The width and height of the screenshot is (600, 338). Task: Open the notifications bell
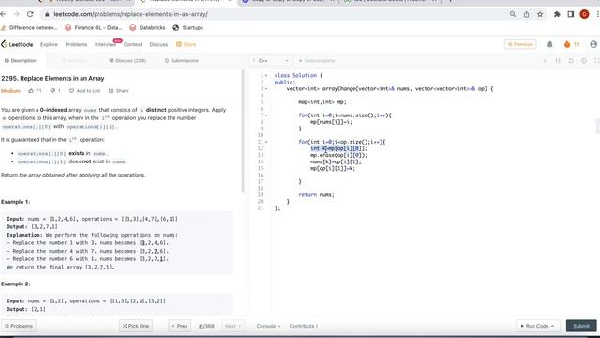pos(550,44)
